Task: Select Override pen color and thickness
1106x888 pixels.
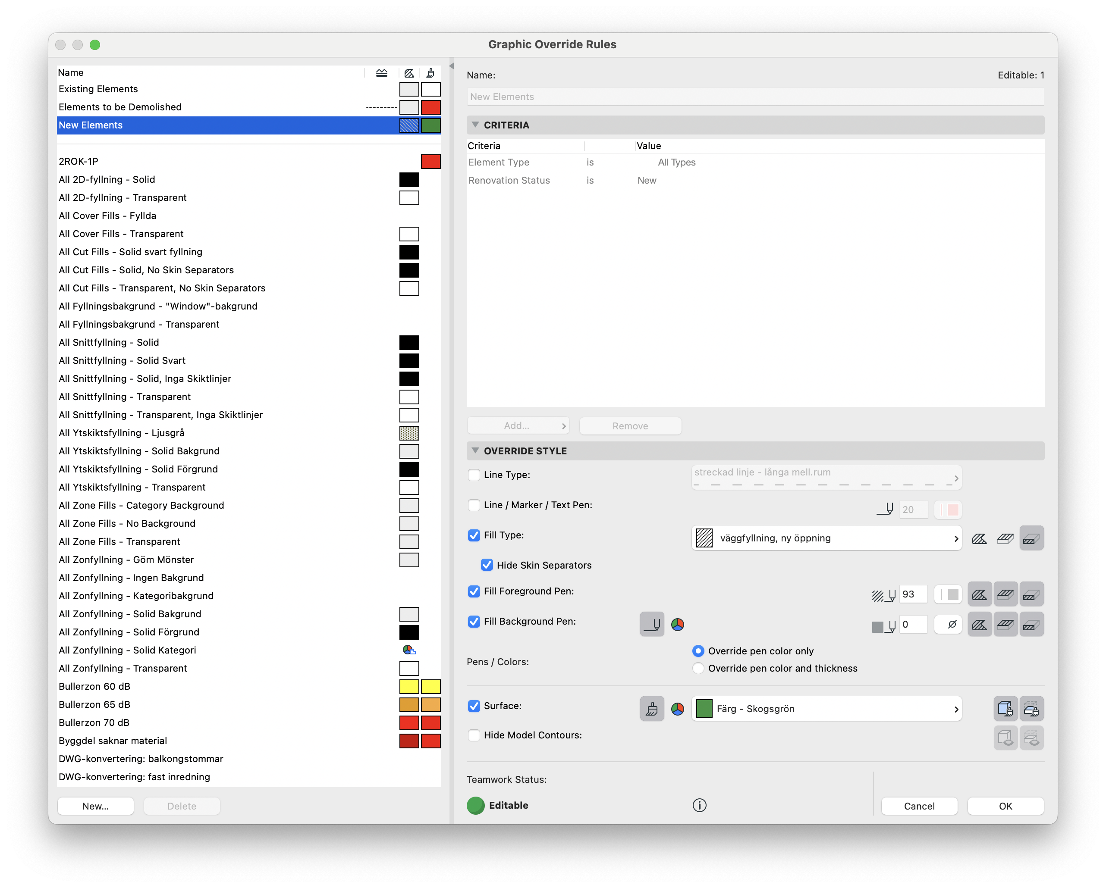Action: click(698, 668)
